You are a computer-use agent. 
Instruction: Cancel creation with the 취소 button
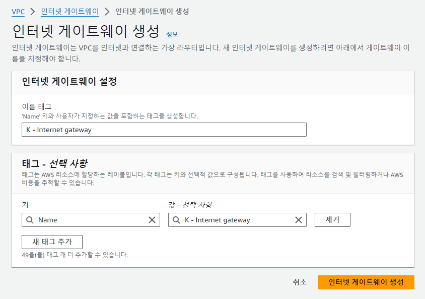(300, 282)
